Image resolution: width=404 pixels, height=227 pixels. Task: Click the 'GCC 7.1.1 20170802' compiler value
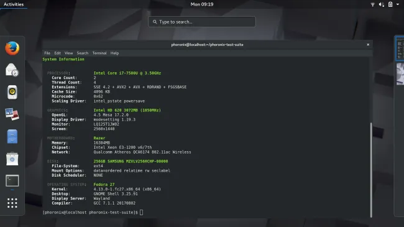click(x=114, y=203)
